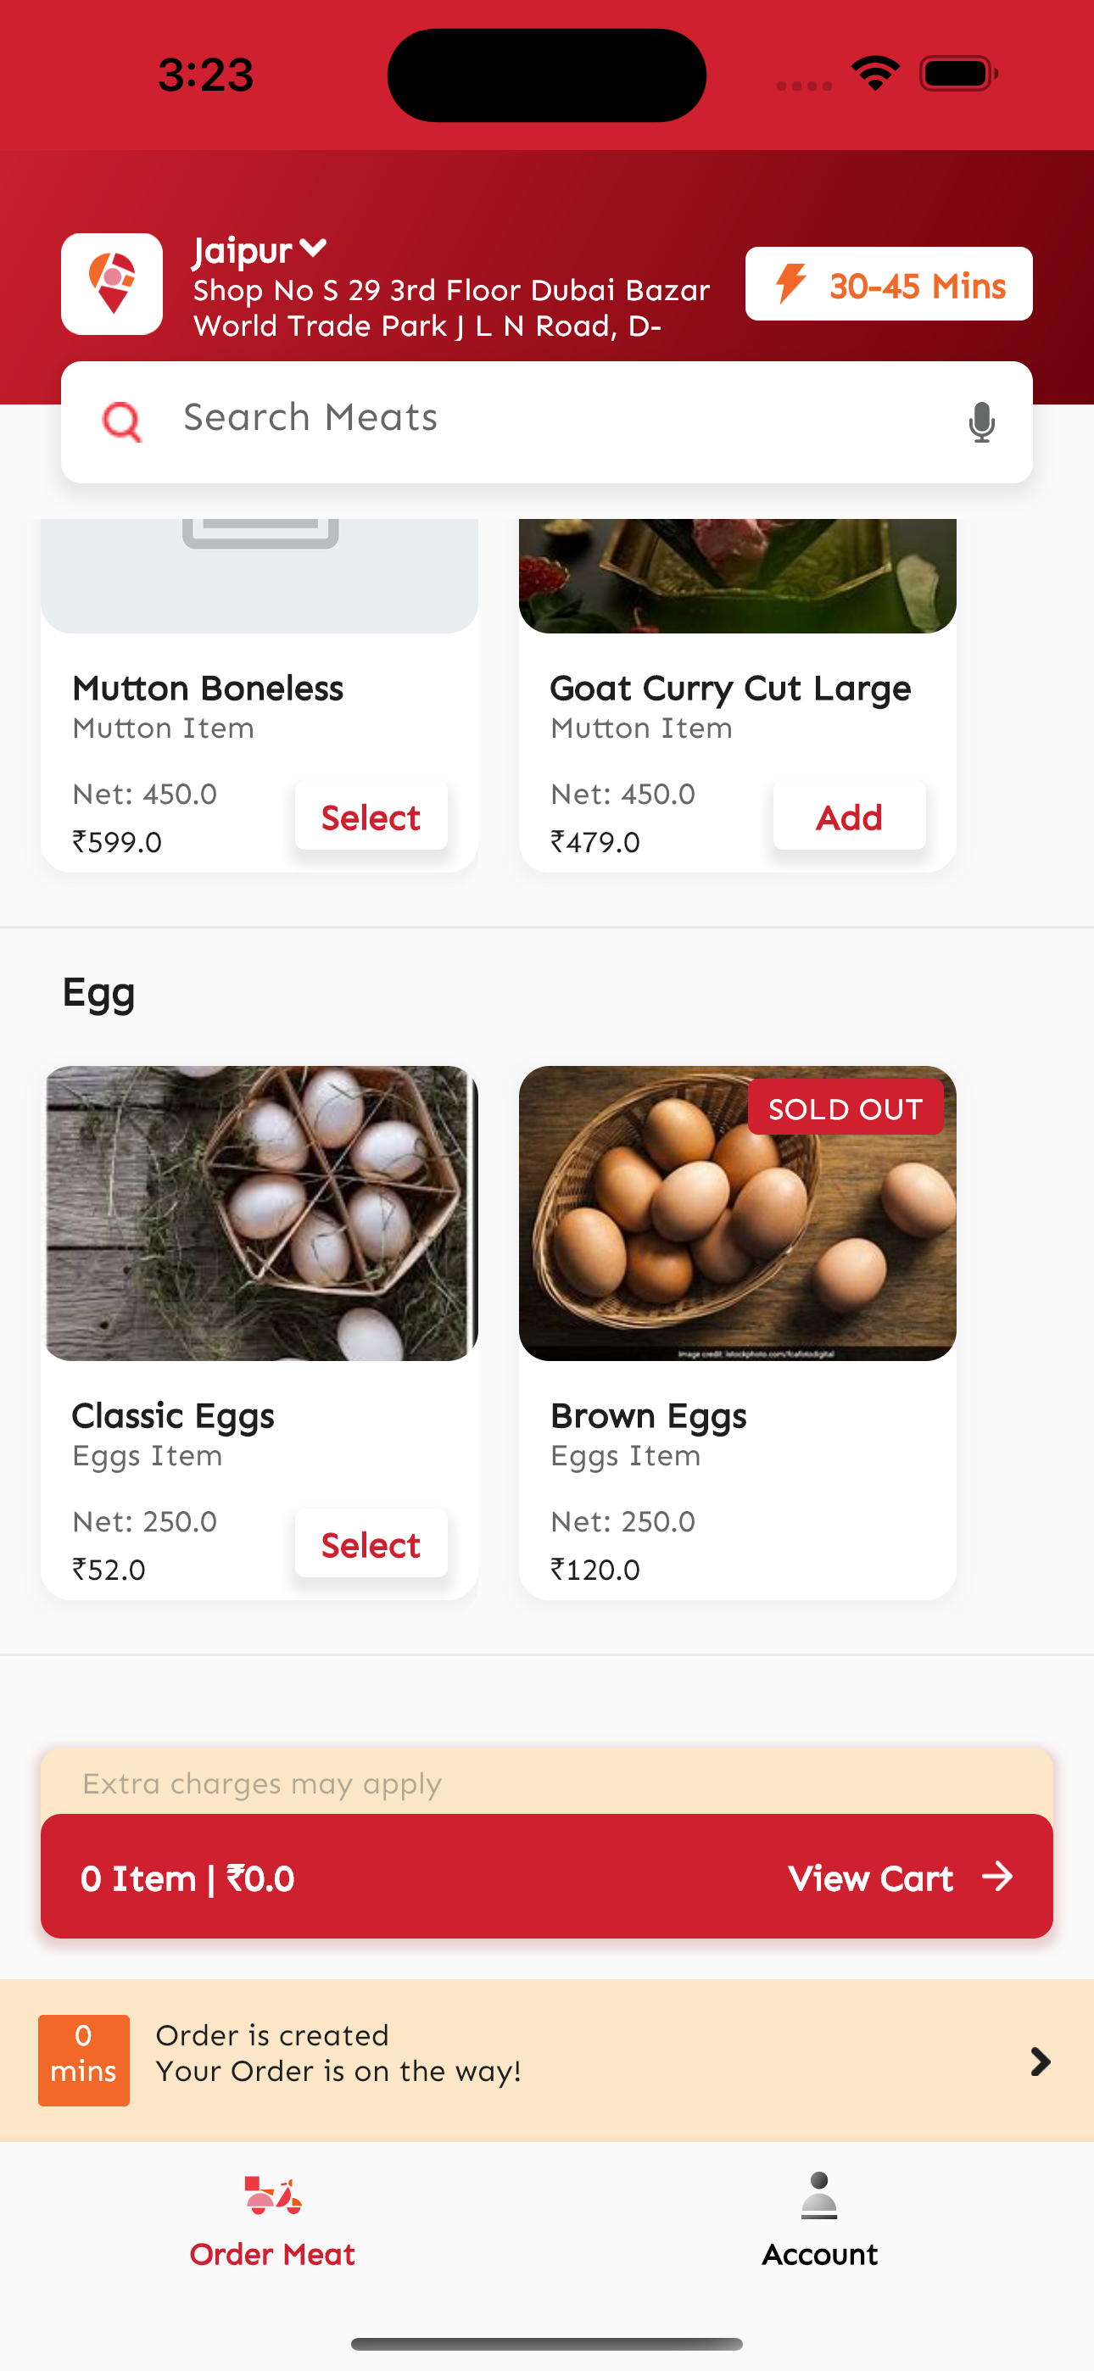1094x2371 pixels.
Task: Open order status chevron arrow
Action: (x=1040, y=2061)
